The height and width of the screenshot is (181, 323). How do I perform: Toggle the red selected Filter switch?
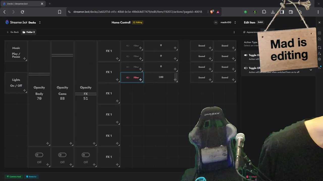[x=128, y=77]
